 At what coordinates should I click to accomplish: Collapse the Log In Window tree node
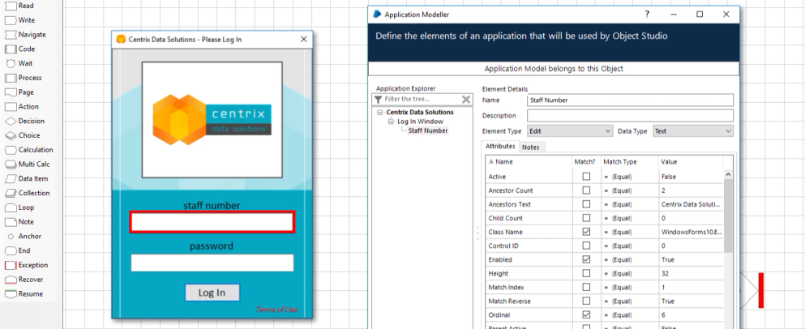[x=391, y=121]
